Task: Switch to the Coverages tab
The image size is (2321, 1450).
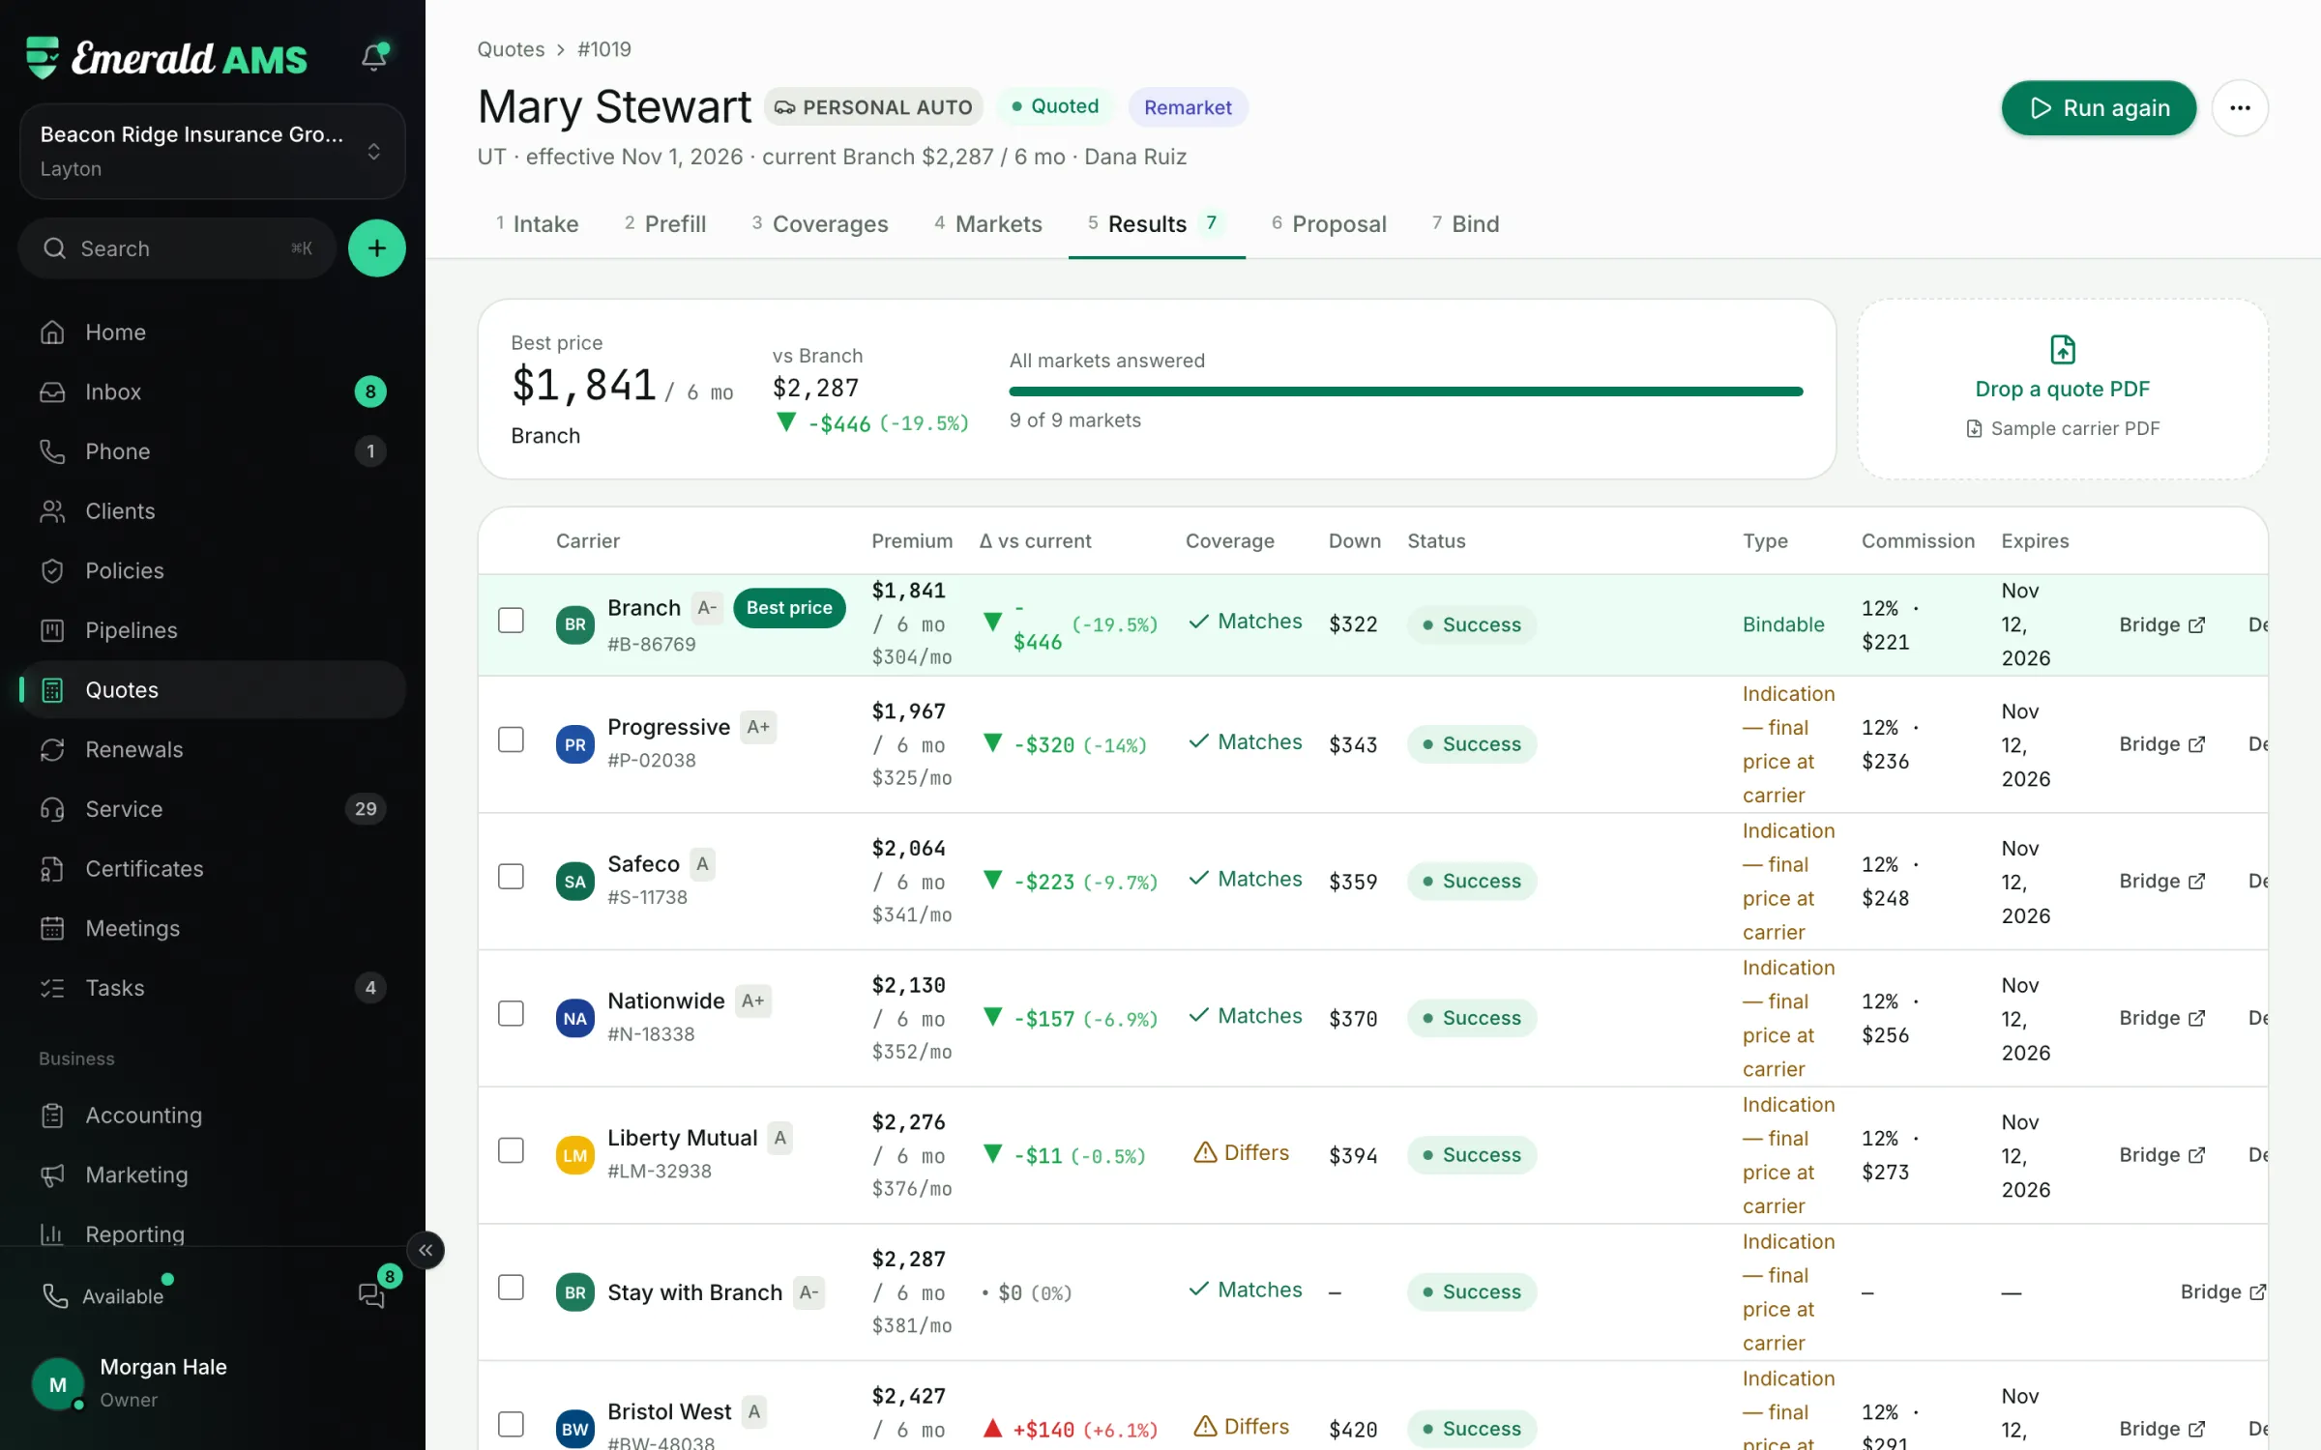Action: point(820,224)
